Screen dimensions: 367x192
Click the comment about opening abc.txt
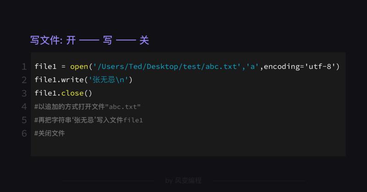click(x=87, y=107)
